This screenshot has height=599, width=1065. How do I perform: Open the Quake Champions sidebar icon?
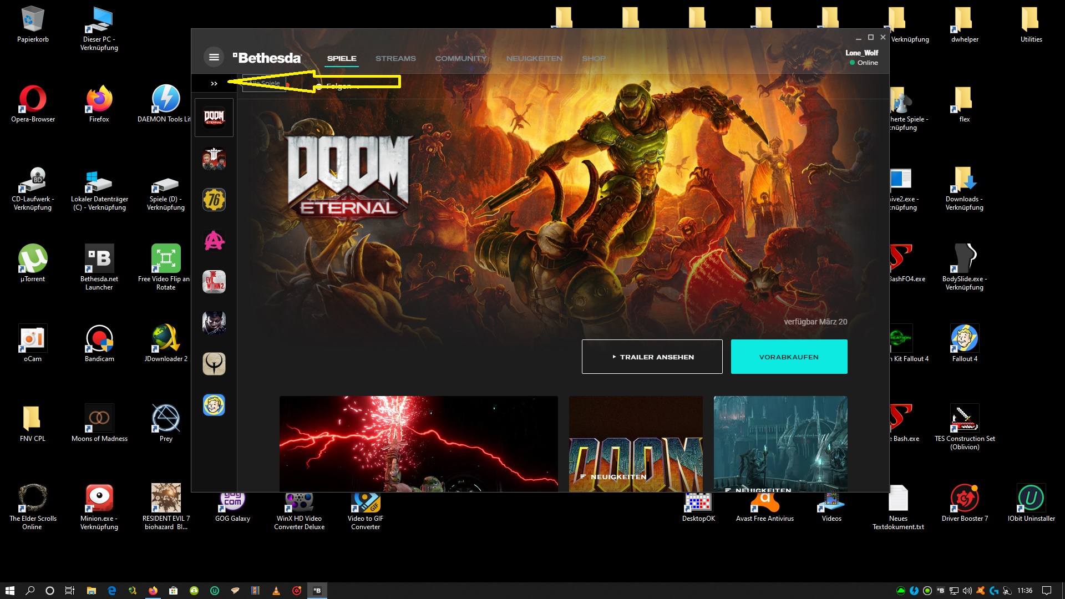pyautogui.click(x=214, y=364)
